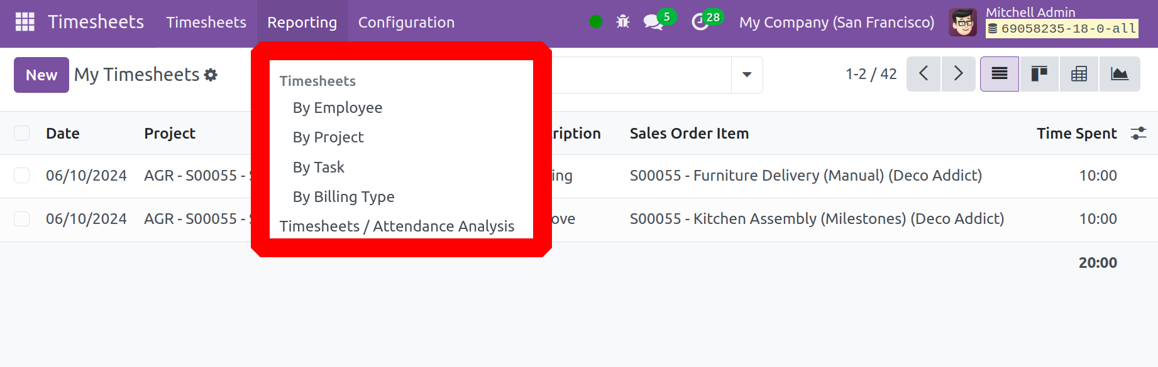The width and height of the screenshot is (1158, 367).
Task: Click the New button
Action: click(41, 75)
